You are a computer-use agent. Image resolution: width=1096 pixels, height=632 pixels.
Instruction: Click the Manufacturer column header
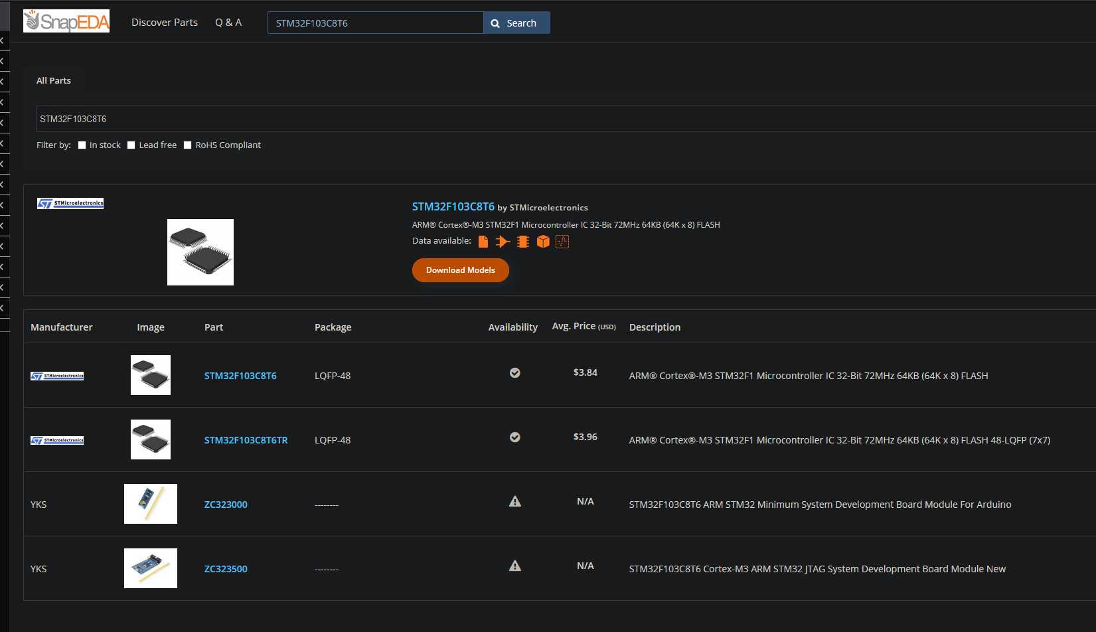click(62, 327)
